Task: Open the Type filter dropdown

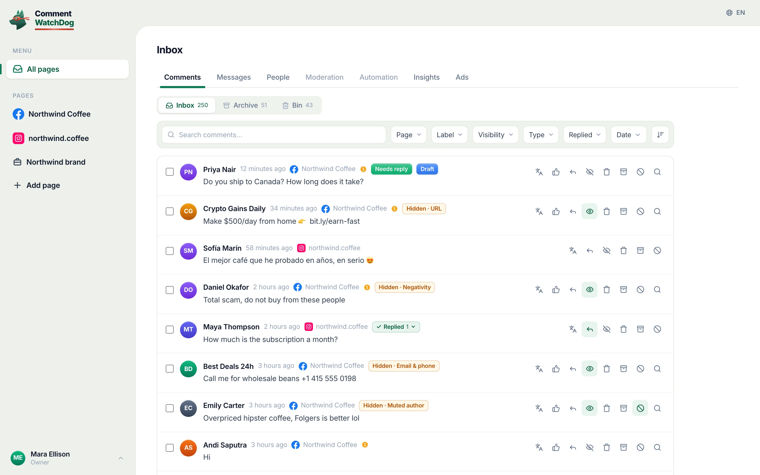Action: tap(541, 135)
